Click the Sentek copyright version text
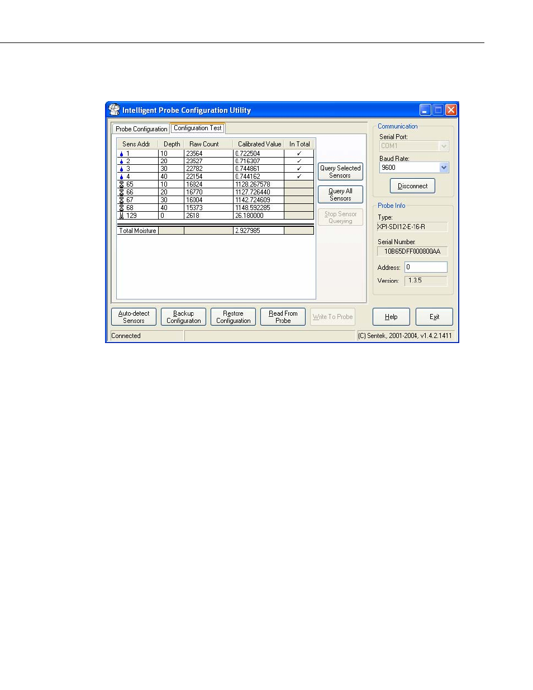 coord(405,336)
